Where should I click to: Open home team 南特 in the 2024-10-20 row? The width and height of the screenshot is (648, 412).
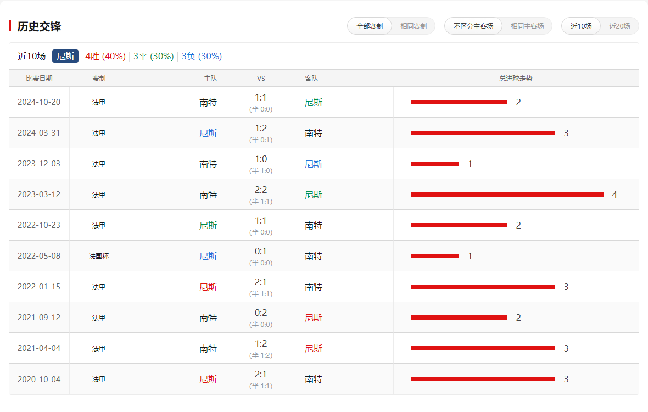click(x=208, y=102)
